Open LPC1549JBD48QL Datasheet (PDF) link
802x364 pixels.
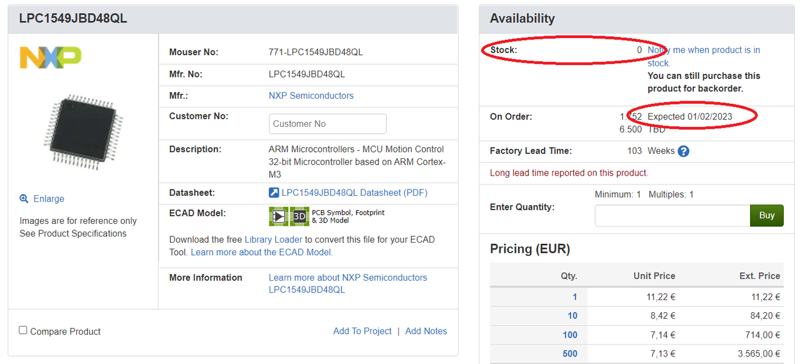coord(355,193)
